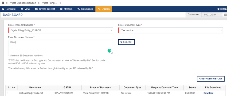The image size is (227, 96).
Task: Click the green Grammarly icon in text area
Action: (x=109, y=51)
